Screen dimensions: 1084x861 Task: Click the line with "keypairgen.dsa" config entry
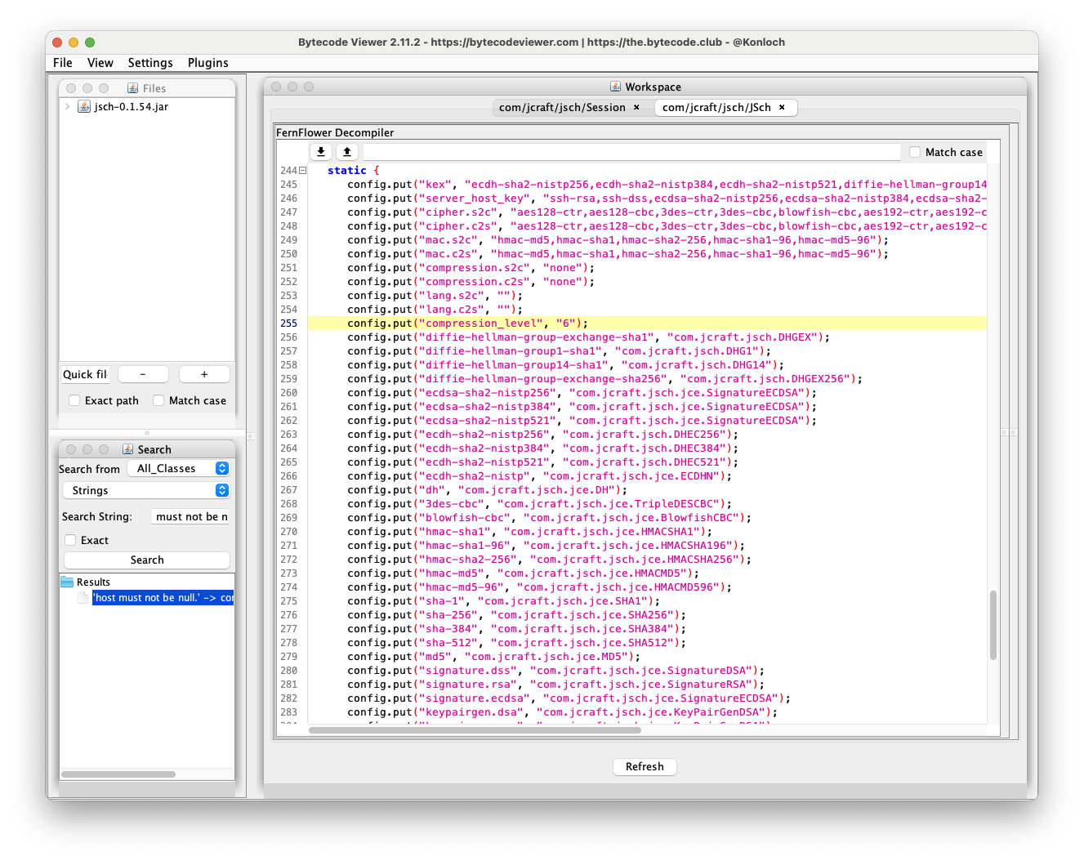[563, 712]
